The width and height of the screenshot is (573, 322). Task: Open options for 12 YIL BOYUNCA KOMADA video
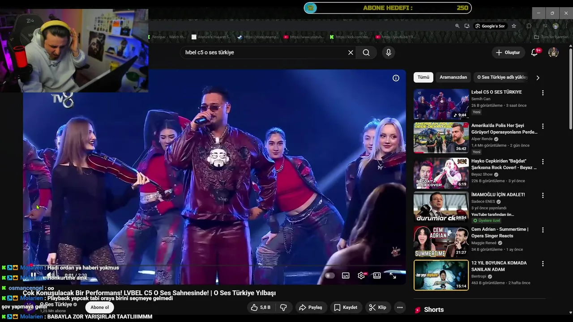(x=543, y=264)
